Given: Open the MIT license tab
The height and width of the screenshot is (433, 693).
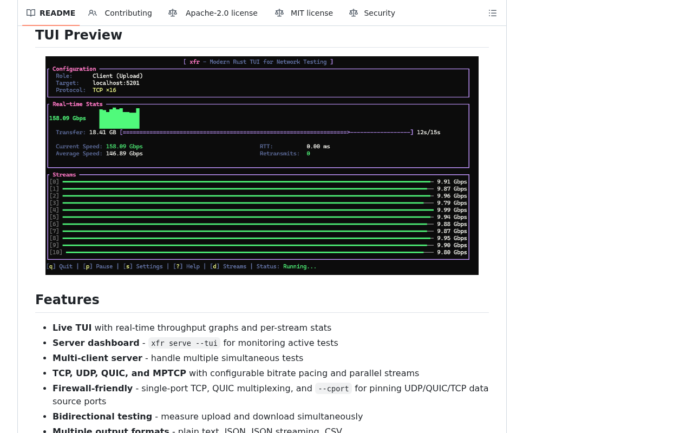Looking at the screenshot, I should [311, 13].
